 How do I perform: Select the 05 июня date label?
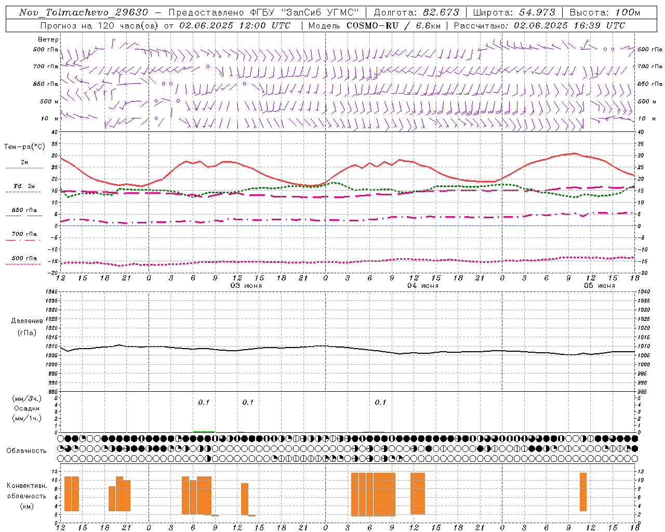[x=600, y=286]
